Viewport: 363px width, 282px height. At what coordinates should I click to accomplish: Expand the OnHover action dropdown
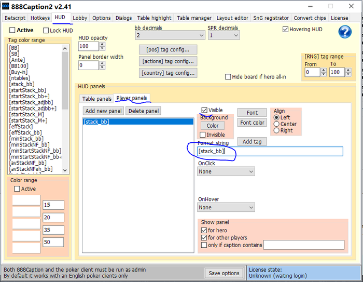click(226, 207)
